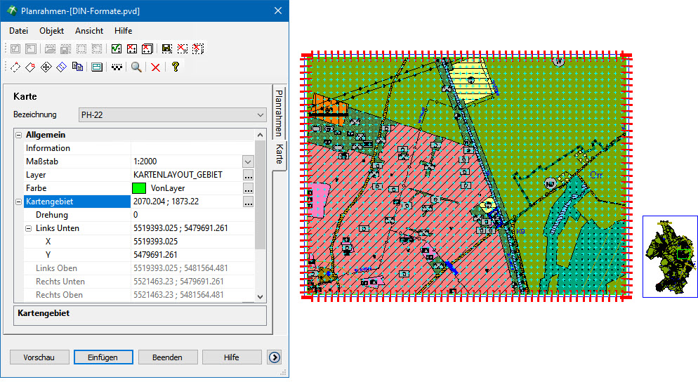698x382 pixels.
Task: Collapse the Links Unten tree node
Action: pos(29,228)
